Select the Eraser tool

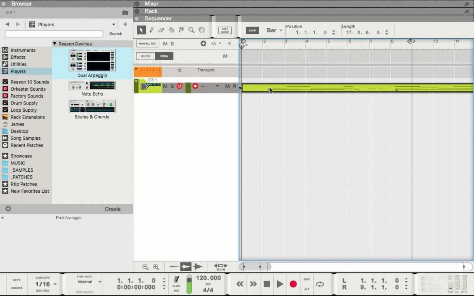click(161, 30)
